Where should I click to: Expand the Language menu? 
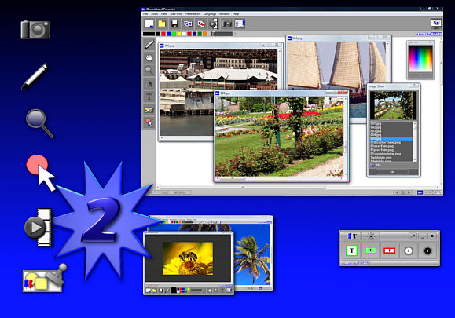coord(210,14)
